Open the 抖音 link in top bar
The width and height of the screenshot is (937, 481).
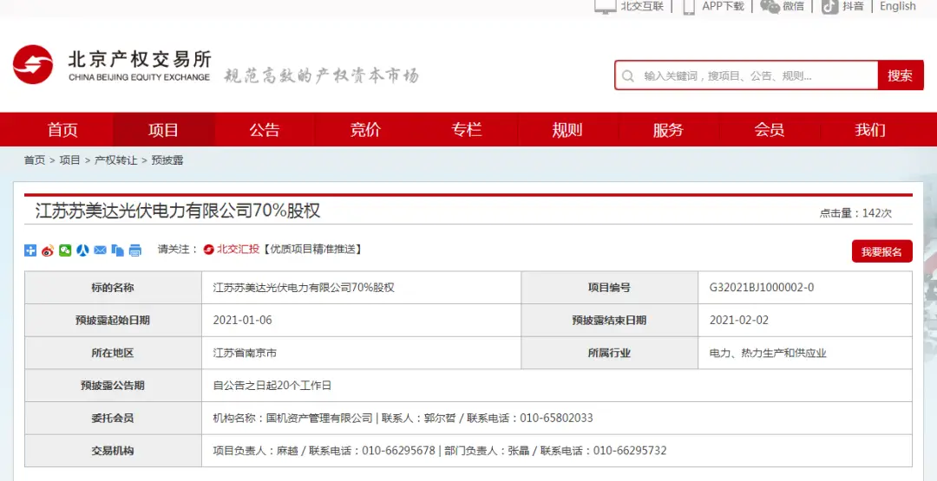pos(853,6)
